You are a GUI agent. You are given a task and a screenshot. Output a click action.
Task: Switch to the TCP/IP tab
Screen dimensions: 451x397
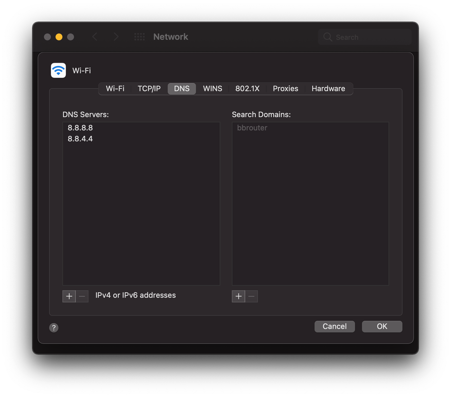pyautogui.click(x=149, y=88)
